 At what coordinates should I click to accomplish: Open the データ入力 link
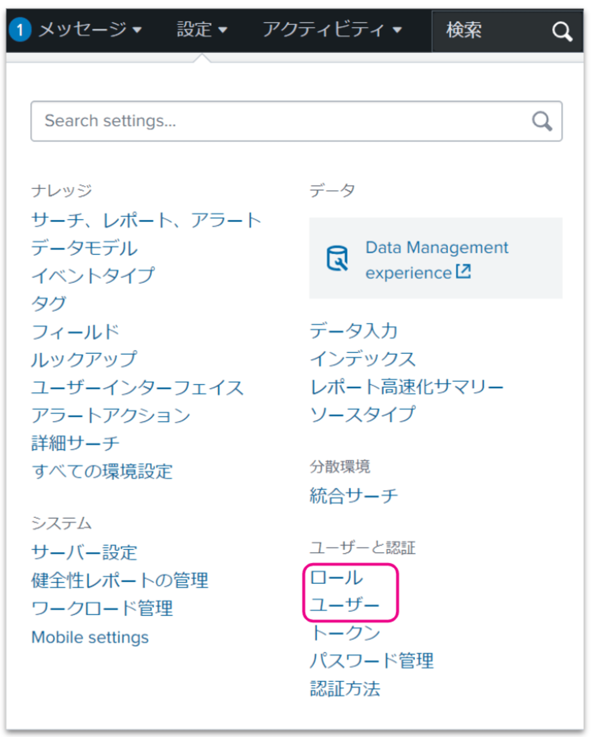point(353,331)
